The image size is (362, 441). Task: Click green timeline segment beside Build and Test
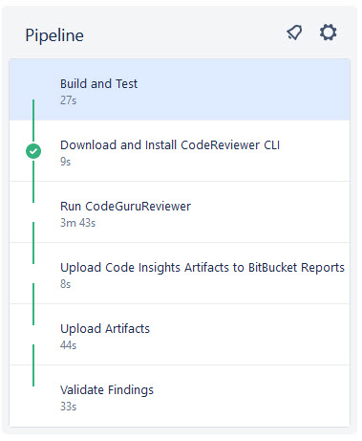33,121
